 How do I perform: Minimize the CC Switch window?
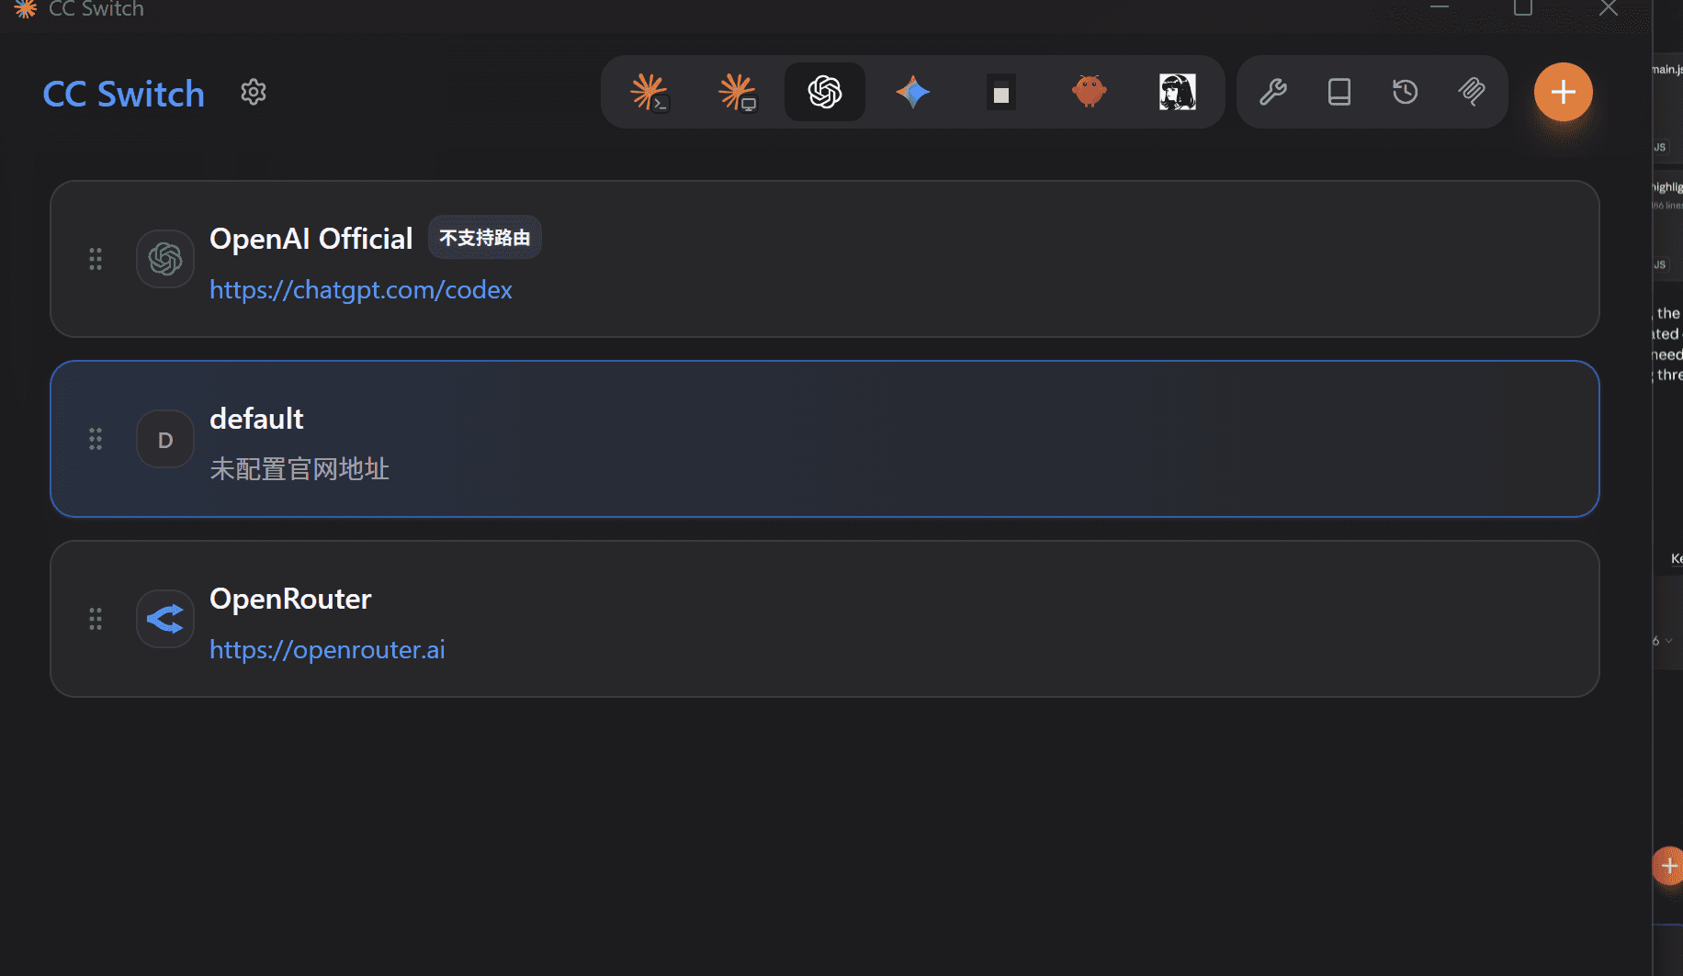pyautogui.click(x=1440, y=7)
